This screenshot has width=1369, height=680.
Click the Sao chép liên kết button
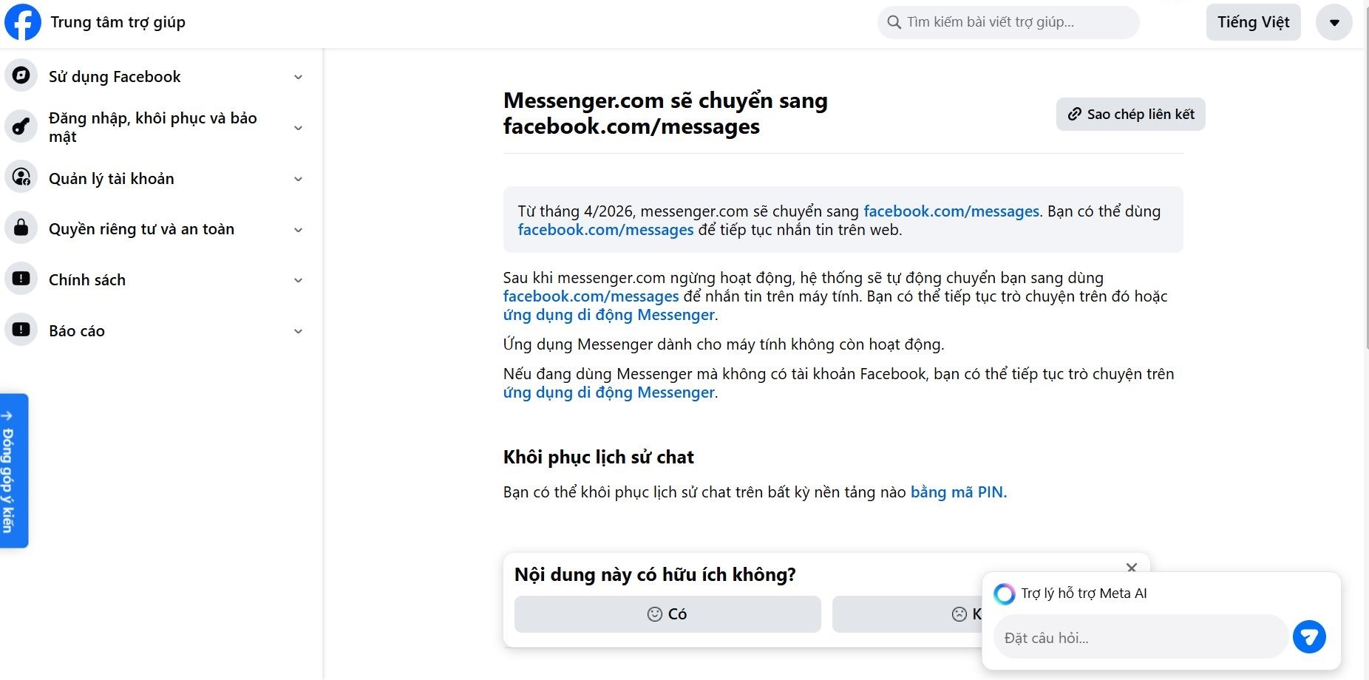tap(1130, 115)
